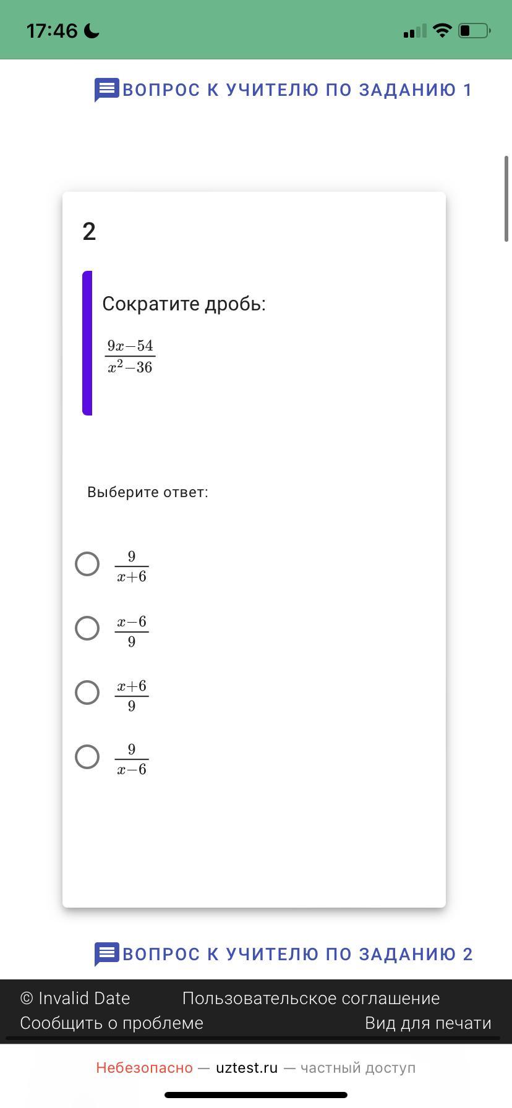Open 'Вопрос к учителю по заданию 1' link
512x1108 pixels.
[x=297, y=90]
